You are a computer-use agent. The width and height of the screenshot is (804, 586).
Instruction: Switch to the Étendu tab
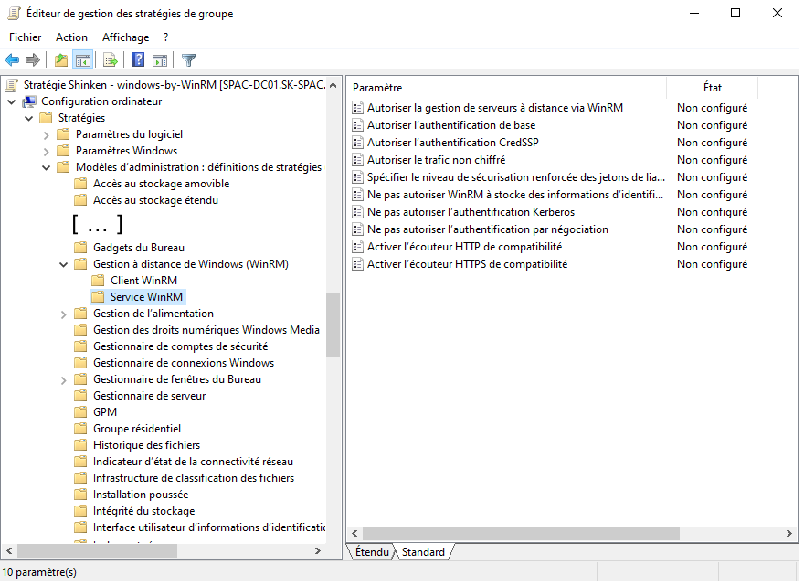[372, 551]
